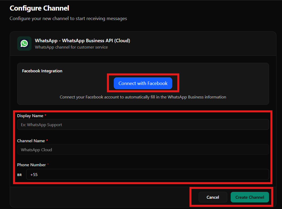This screenshot has width=282, height=209.
Task: Click the Phone Number field with +55
Action: coord(147,174)
